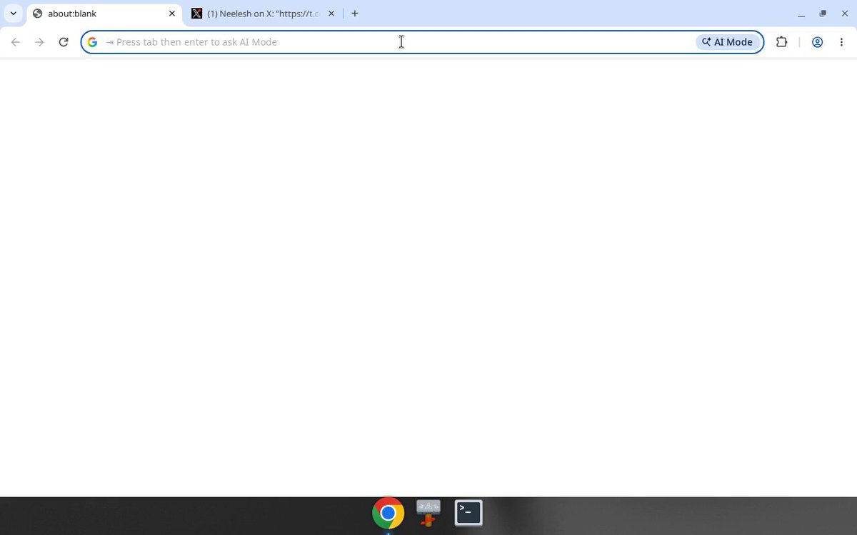Click the Back navigation arrow
Image resolution: width=857 pixels, height=535 pixels.
pos(16,42)
